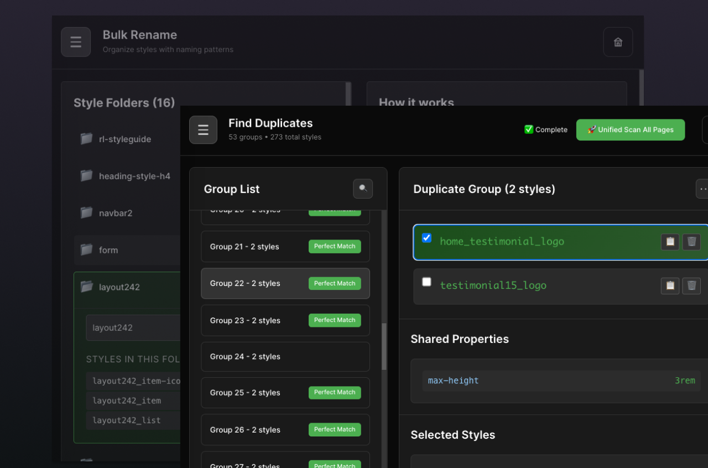The image size is (708, 468).
Task: Delete home_testimonial_logo with the trash icon
Action: (x=691, y=242)
